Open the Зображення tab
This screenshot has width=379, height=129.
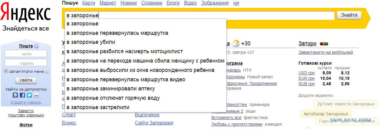tap(215, 3)
